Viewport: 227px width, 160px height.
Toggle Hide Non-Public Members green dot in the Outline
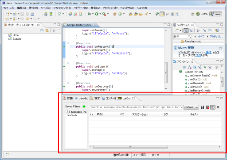click(x=205, y=67)
